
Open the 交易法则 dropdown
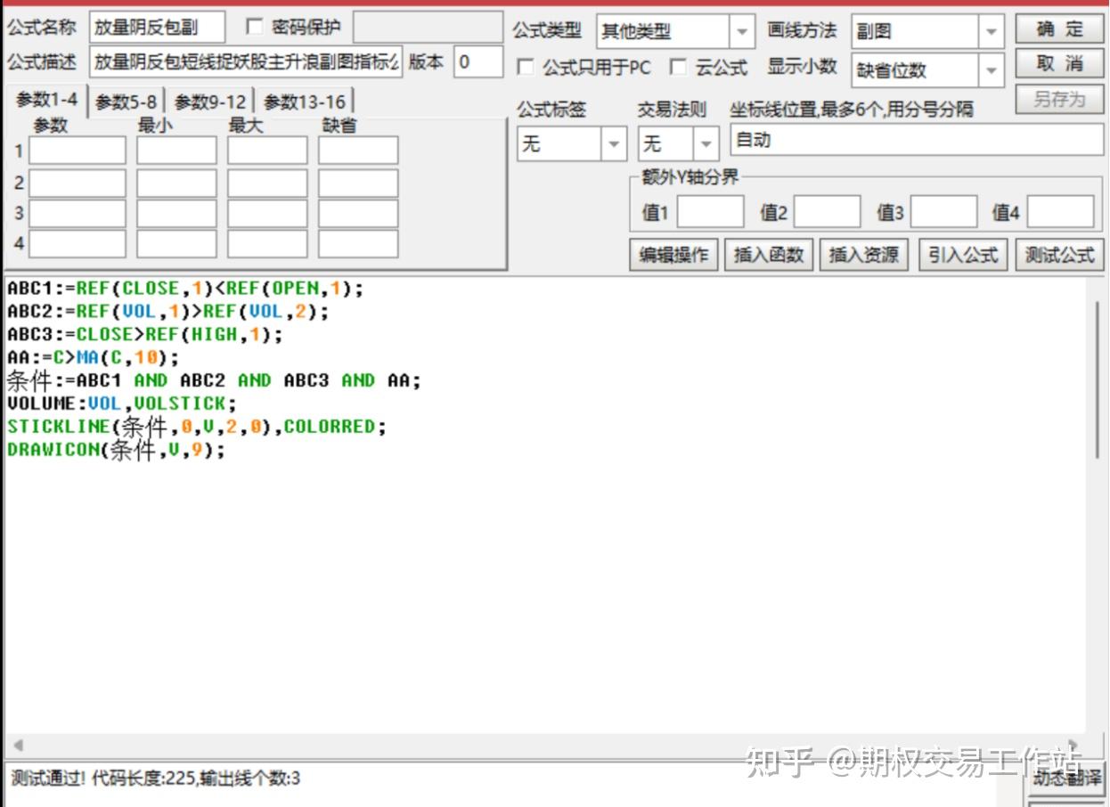(x=706, y=143)
